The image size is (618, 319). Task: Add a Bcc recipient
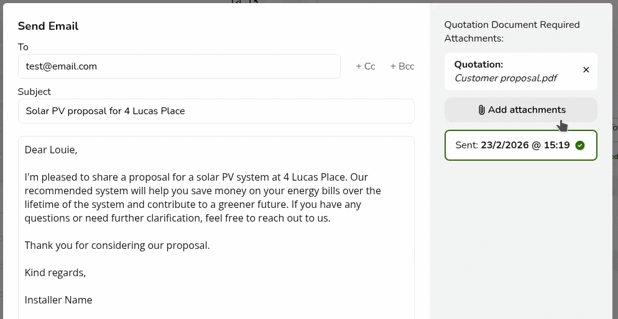[x=402, y=66]
